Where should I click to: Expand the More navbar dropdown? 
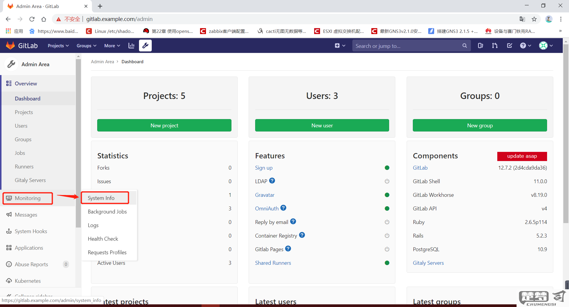coord(112,46)
